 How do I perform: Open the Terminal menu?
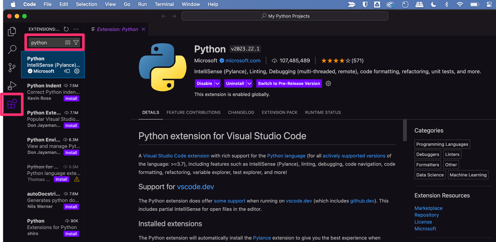[x=164, y=4]
